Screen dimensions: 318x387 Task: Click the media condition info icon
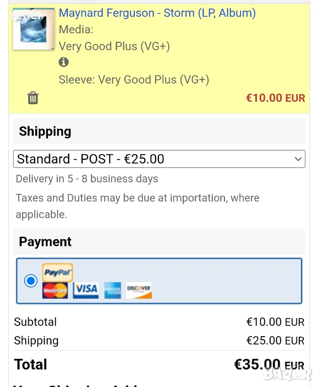(x=63, y=62)
